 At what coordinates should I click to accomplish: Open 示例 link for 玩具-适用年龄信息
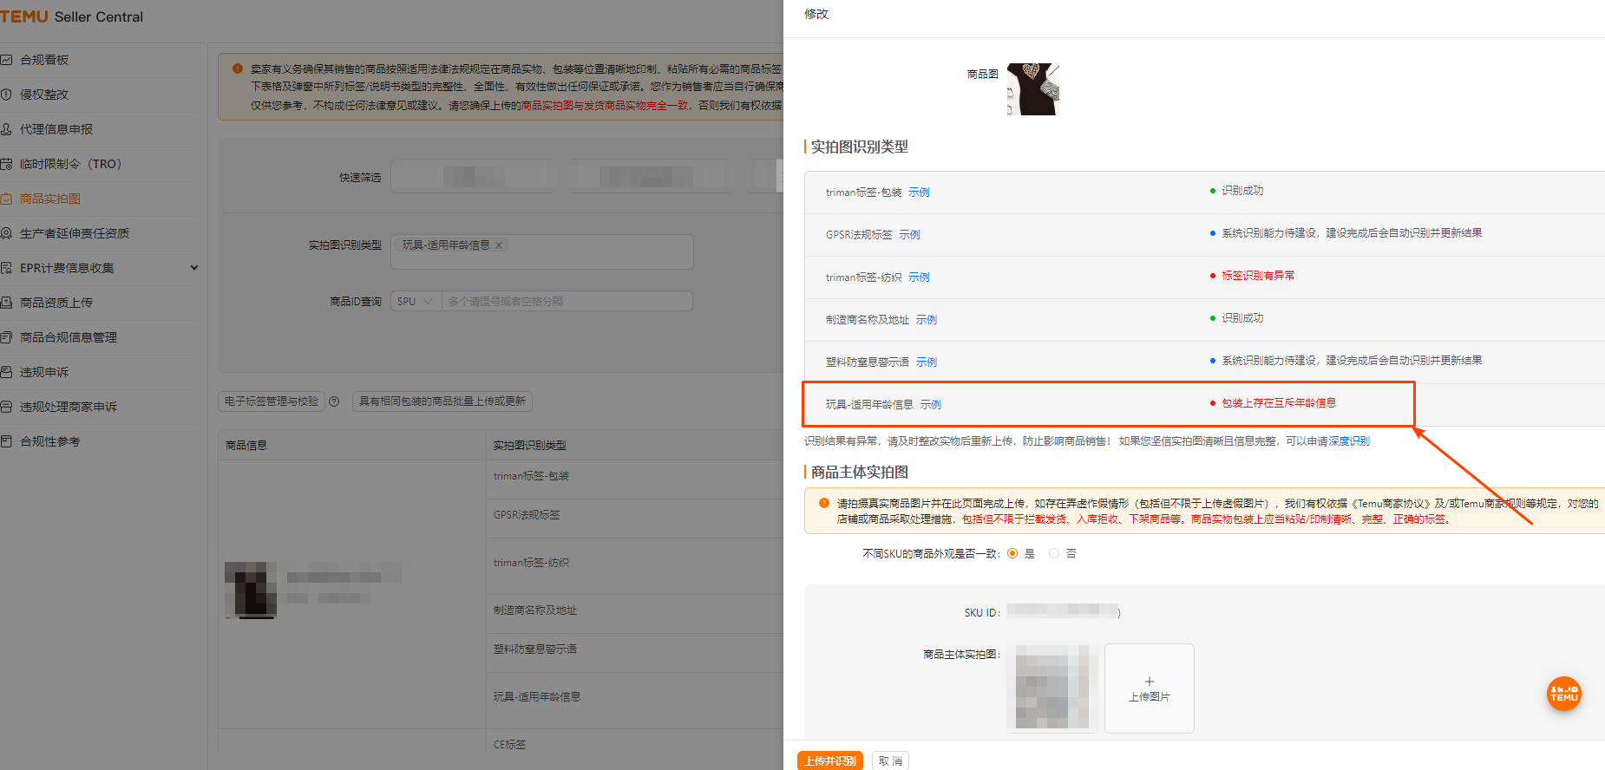click(930, 405)
